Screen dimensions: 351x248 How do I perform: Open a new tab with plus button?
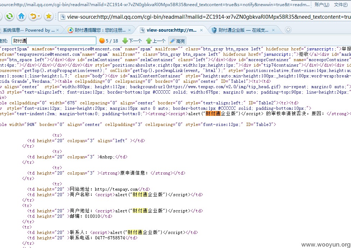tap(288, 30)
